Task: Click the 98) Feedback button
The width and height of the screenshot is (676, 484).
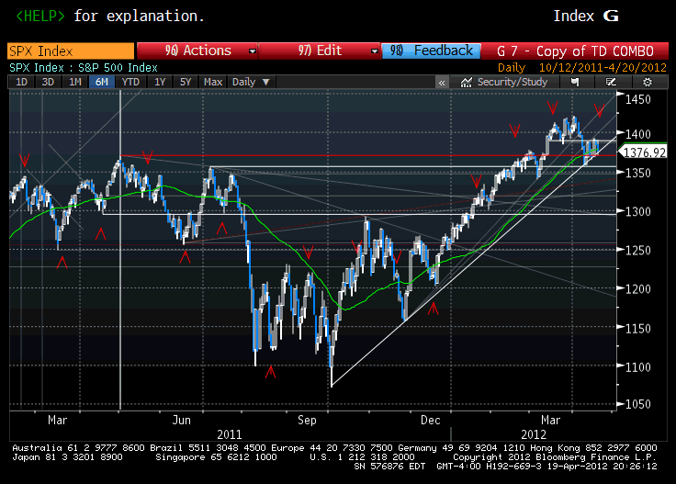Action: click(431, 51)
